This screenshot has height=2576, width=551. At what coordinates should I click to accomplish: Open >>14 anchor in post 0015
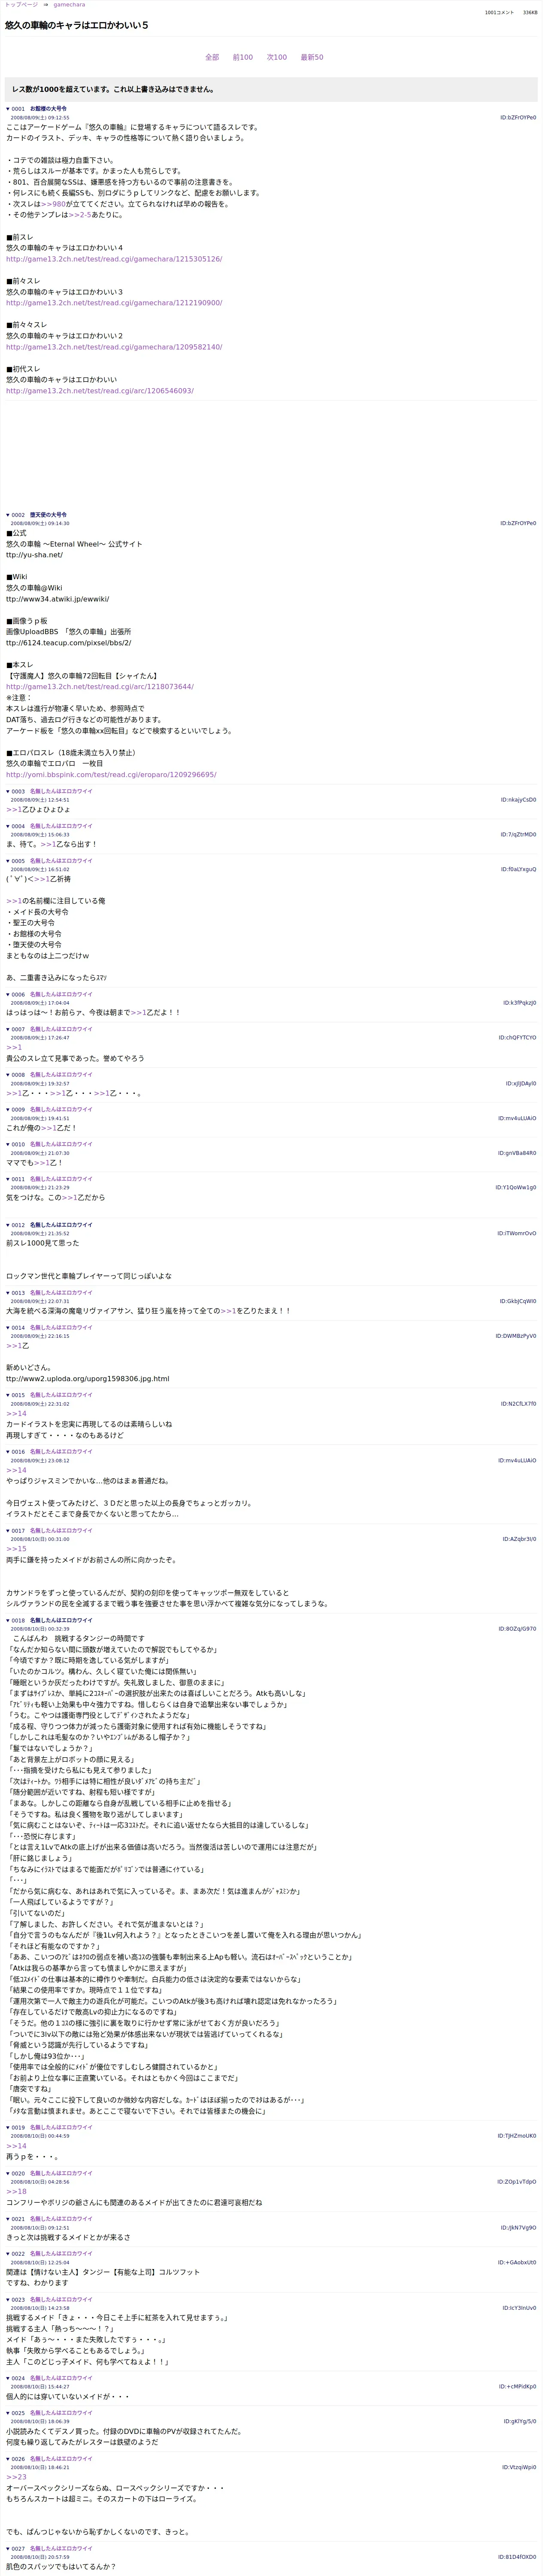16,1414
